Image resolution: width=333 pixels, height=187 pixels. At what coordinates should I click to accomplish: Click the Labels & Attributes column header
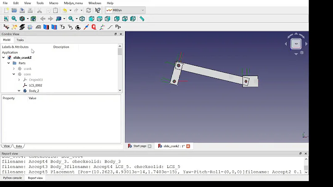click(15, 47)
